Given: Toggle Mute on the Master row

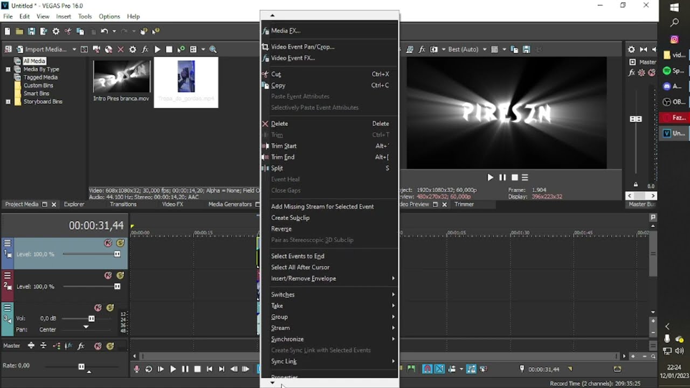Looking at the screenshot, I should [98, 345].
